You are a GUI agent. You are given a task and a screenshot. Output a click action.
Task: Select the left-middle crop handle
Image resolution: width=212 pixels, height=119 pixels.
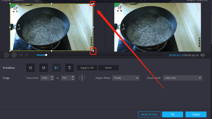[10, 27]
